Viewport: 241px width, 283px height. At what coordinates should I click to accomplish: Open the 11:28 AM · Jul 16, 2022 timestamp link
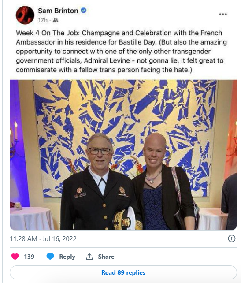point(43,239)
